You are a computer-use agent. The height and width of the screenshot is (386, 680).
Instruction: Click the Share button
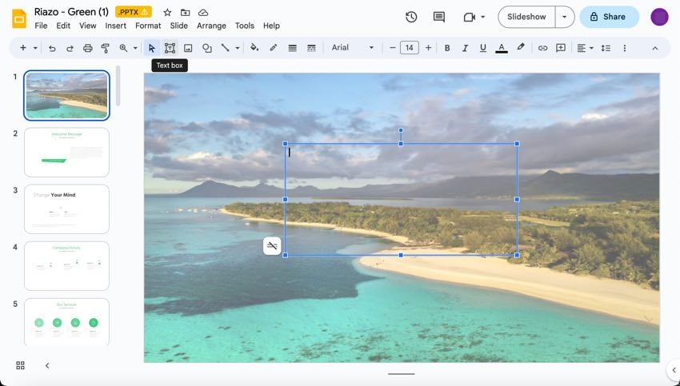tap(609, 17)
